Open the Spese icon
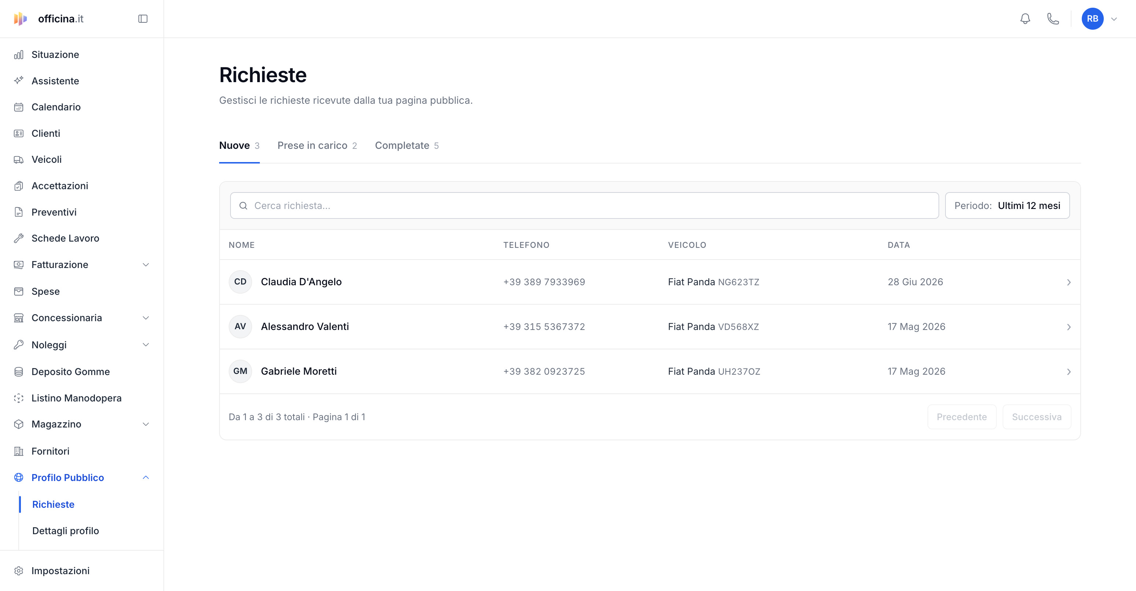 [19, 291]
